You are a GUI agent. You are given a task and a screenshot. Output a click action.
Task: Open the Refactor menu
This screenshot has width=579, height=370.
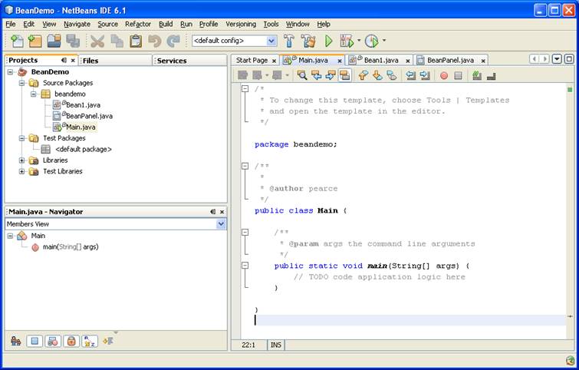pyautogui.click(x=138, y=24)
